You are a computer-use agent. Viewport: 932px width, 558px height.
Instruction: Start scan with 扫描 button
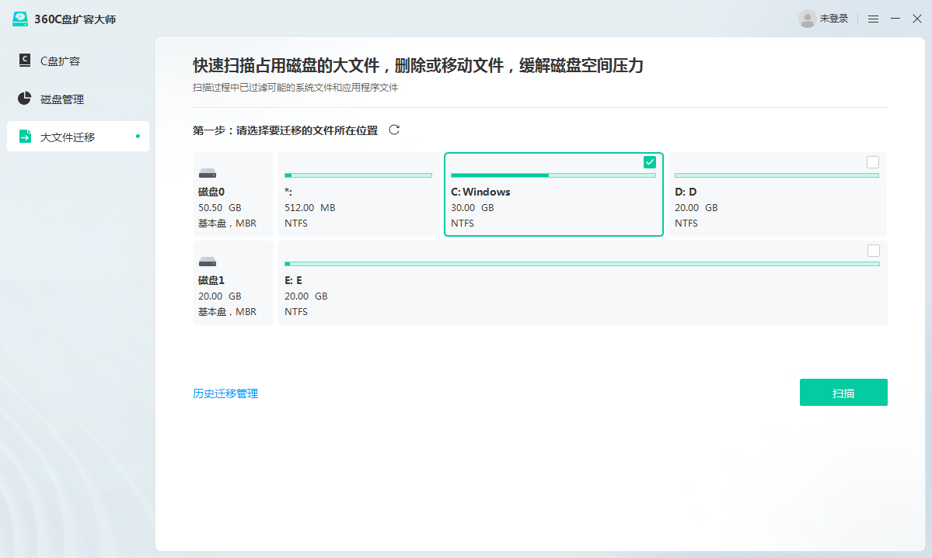pos(843,393)
